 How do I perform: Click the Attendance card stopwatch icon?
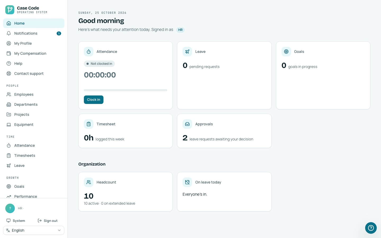pyautogui.click(x=89, y=52)
